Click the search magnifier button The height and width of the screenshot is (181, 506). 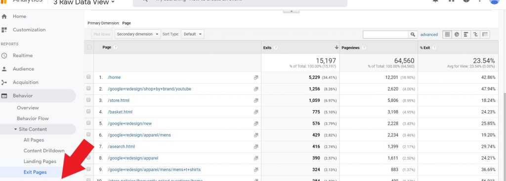[413, 34]
